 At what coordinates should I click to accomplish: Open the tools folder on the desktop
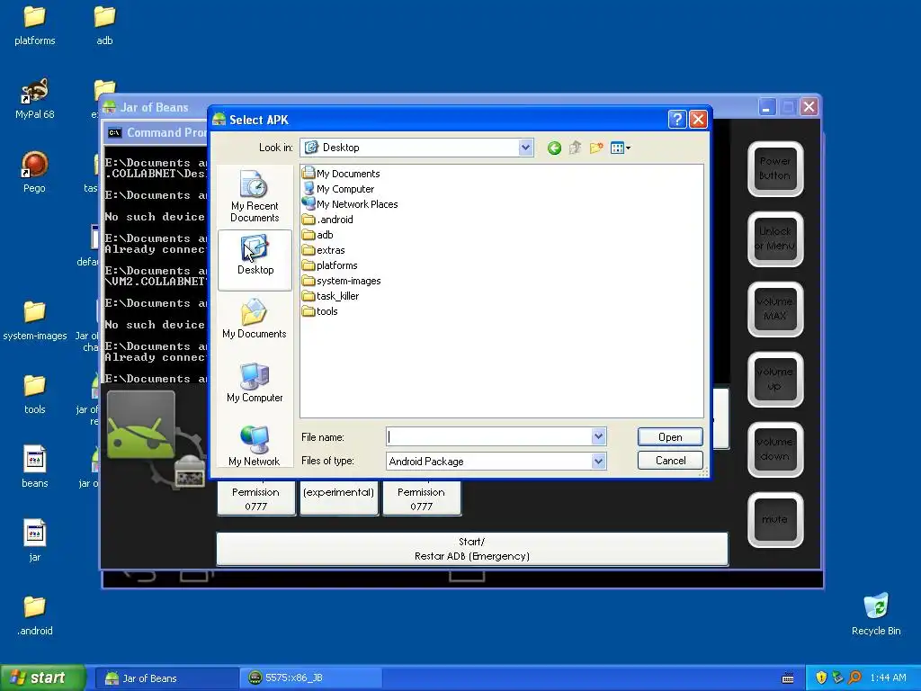pyautogui.click(x=35, y=394)
